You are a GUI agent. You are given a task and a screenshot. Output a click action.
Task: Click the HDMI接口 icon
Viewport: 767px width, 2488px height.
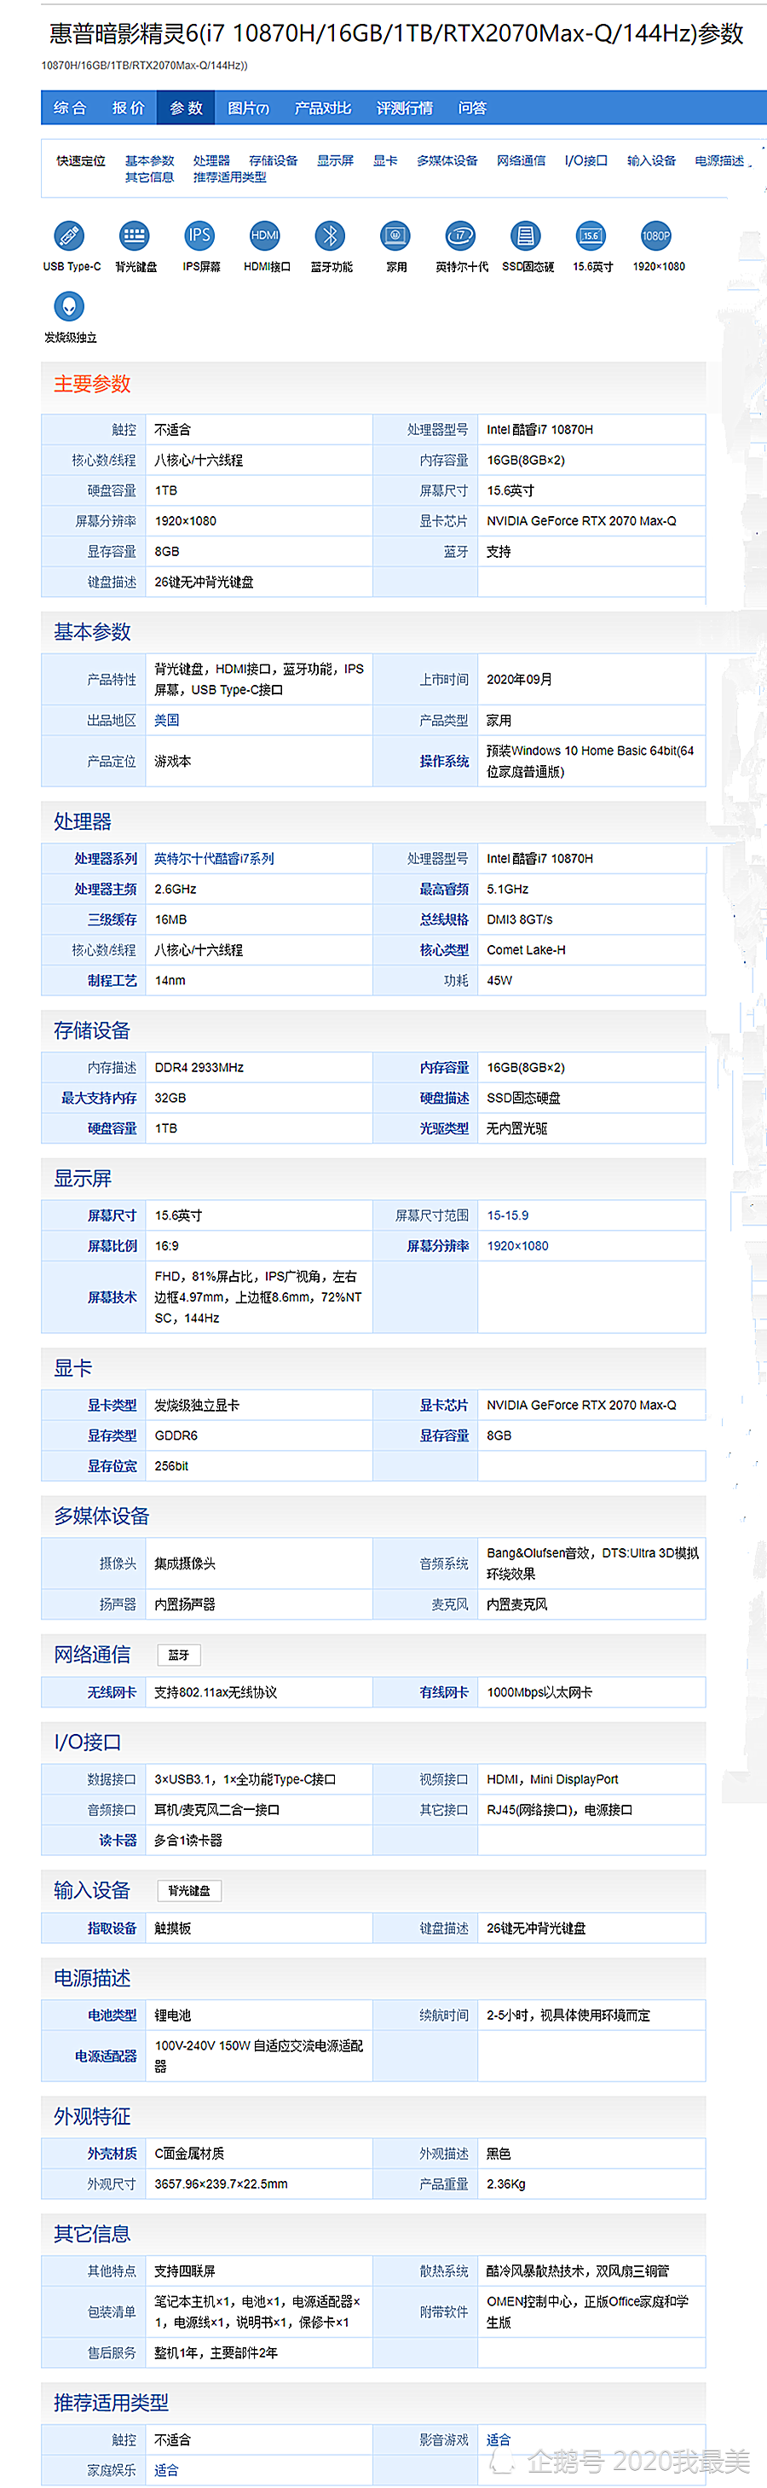(x=264, y=235)
